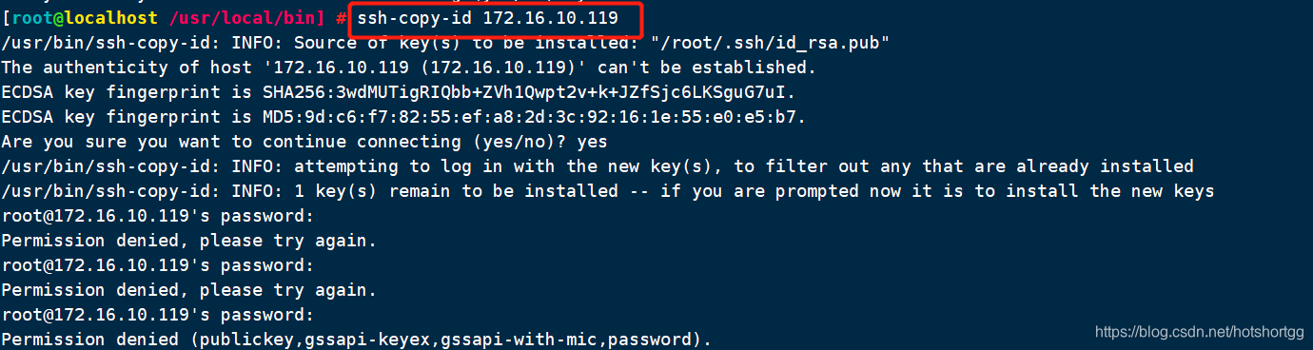Screen dimensions: 1313x350
Task: Click the second 'Permission denied, please try again' line
Action: coord(189,290)
